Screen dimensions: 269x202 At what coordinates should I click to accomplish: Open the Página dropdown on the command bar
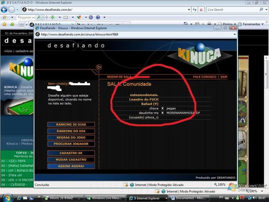(x=227, y=24)
